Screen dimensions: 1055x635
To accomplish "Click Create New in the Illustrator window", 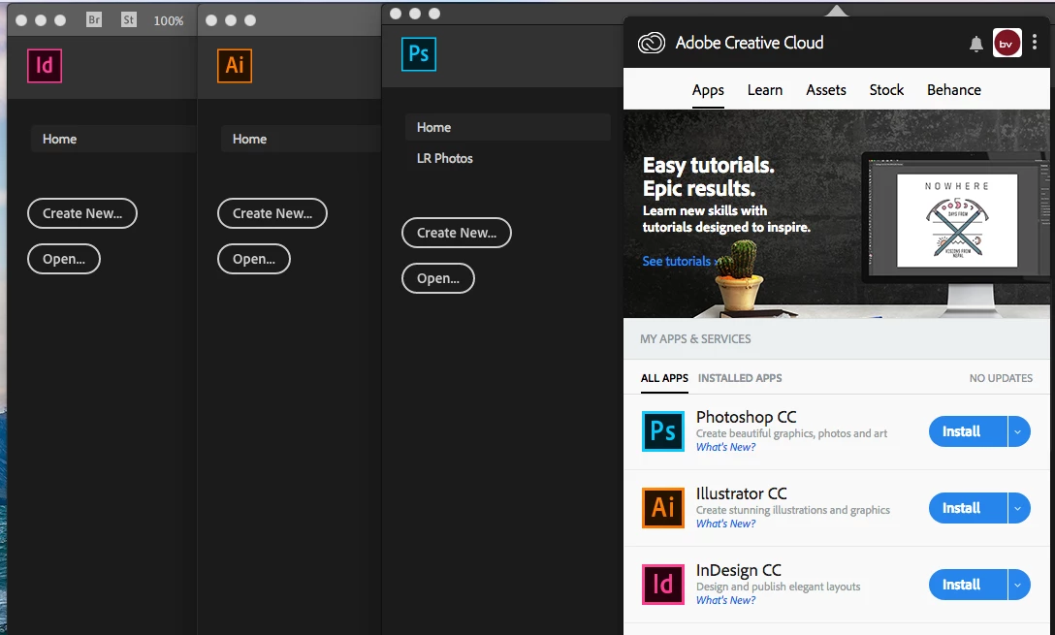I will point(272,213).
